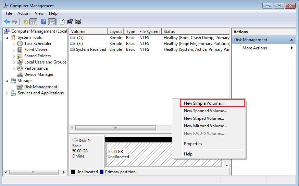Open the More Actions submenu arrow
The width and height of the screenshot is (299, 186).
(x=292, y=48)
